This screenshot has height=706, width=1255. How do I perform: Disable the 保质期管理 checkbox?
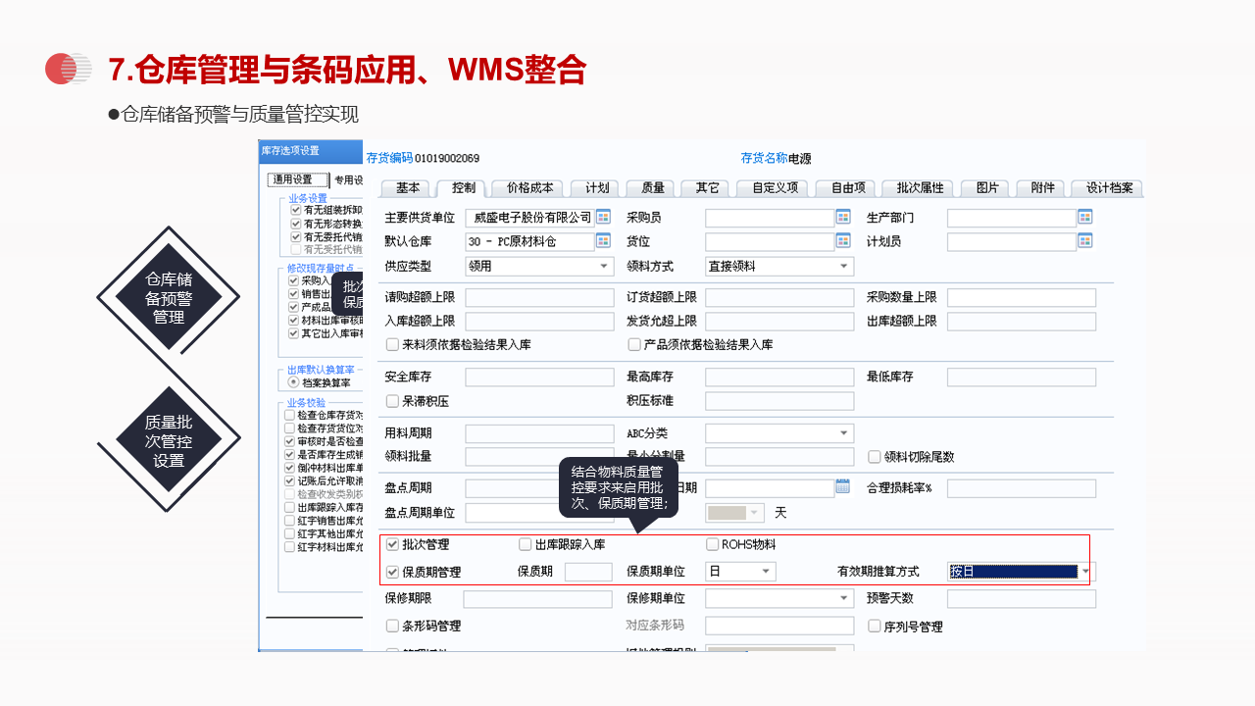pyautogui.click(x=393, y=572)
